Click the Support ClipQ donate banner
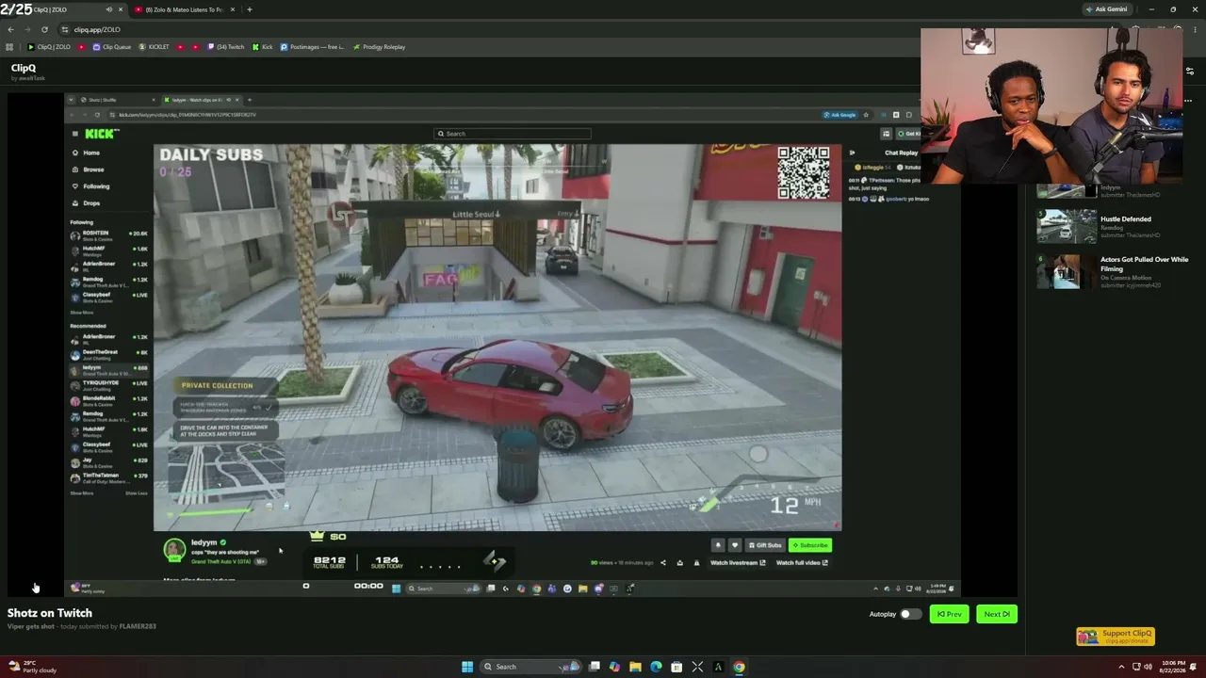The width and height of the screenshot is (1206, 678). tap(1116, 637)
